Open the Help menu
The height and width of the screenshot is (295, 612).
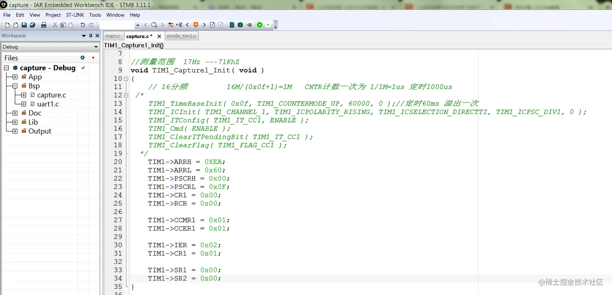[x=135, y=15]
